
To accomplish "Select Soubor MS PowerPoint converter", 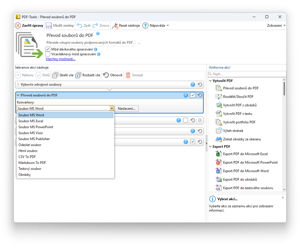I will [x=66, y=127].
